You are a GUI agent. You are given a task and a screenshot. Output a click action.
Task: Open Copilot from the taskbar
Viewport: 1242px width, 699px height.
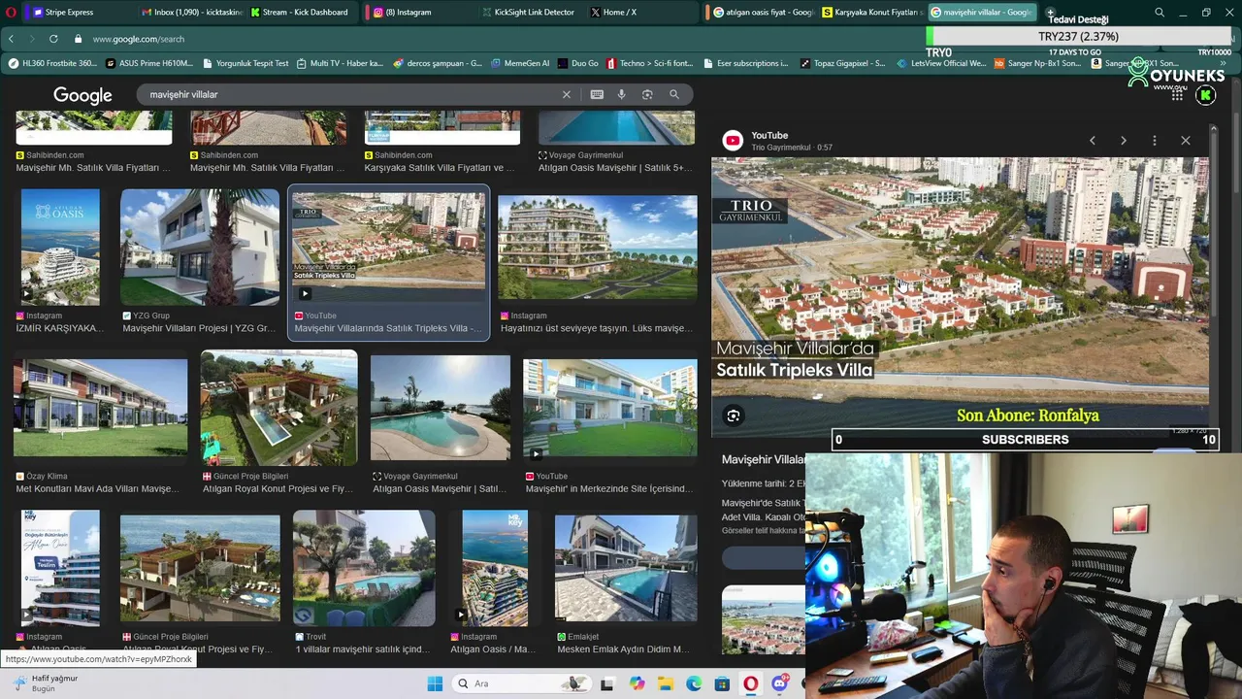coord(637,683)
